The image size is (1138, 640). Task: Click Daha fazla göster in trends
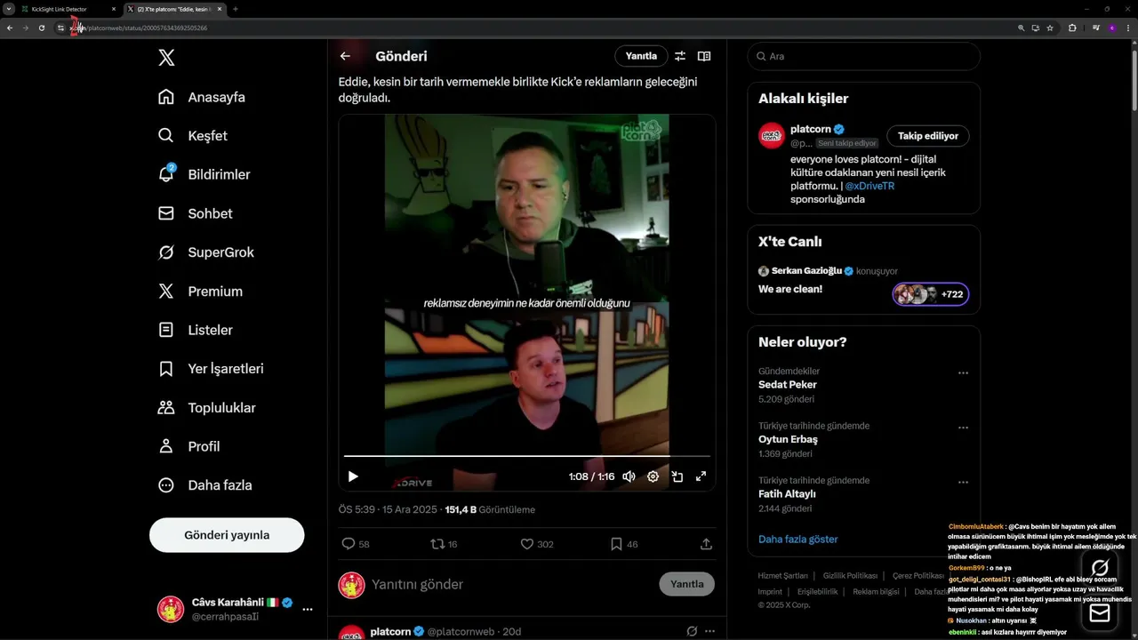coord(798,539)
